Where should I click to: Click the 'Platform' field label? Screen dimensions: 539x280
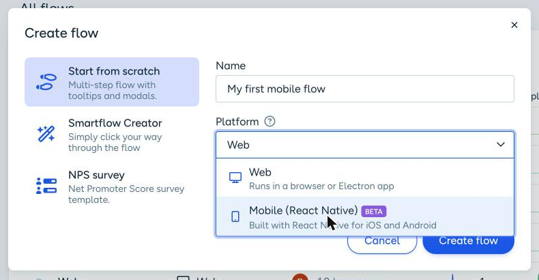pyautogui.click(x=237, y=122)
